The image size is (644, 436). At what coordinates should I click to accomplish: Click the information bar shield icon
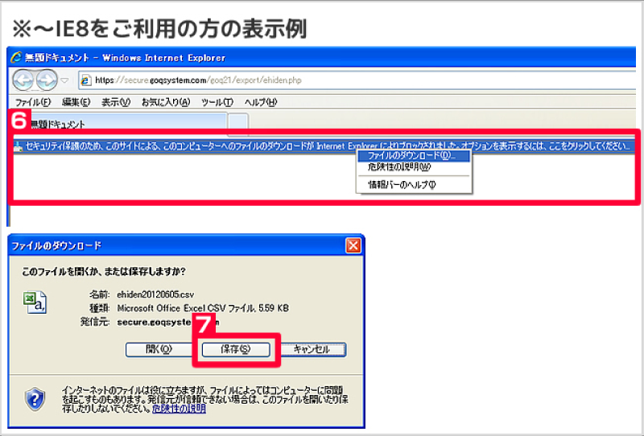coord(18,146)
